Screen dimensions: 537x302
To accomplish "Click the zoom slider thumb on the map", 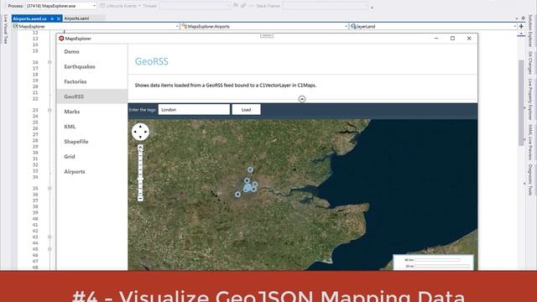I will coord(140,179).
